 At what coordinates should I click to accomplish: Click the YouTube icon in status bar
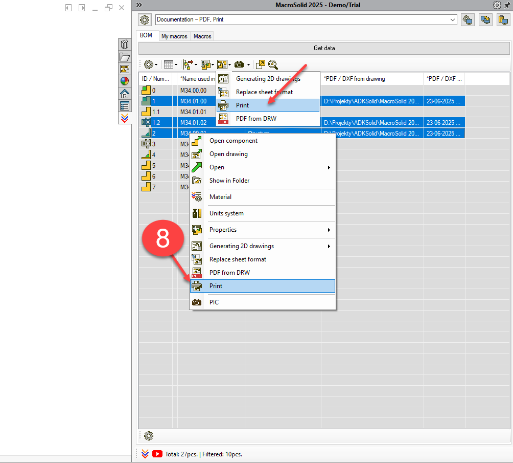157,454
